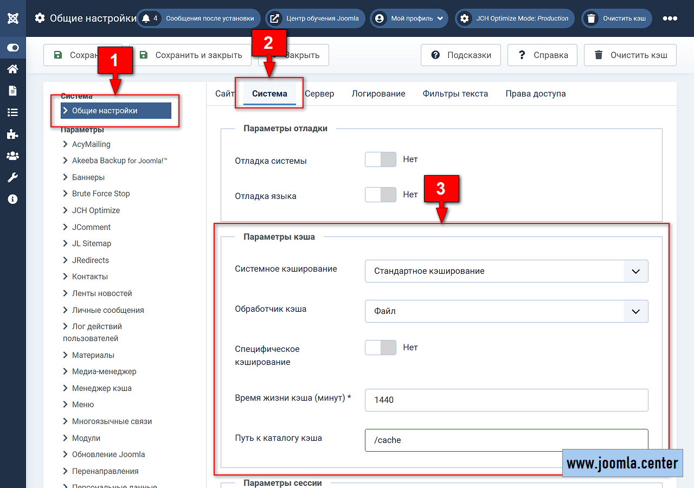
Task: Switch to the Фильтры текста tab
Action: click(455, 94)
